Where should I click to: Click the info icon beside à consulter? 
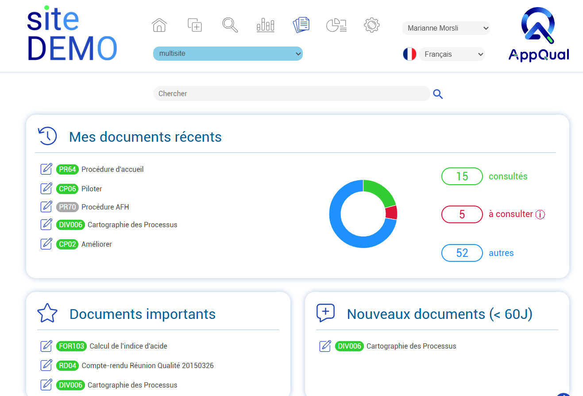540,214
